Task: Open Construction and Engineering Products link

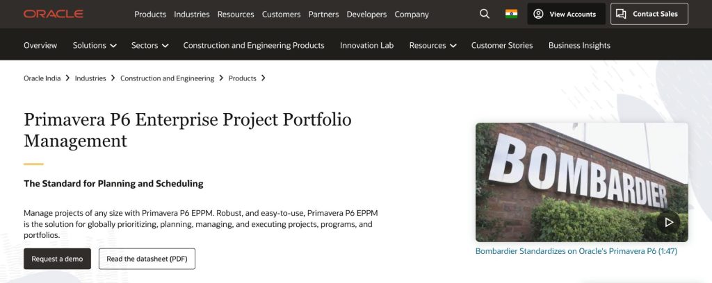Action: (x=254, y=45)
